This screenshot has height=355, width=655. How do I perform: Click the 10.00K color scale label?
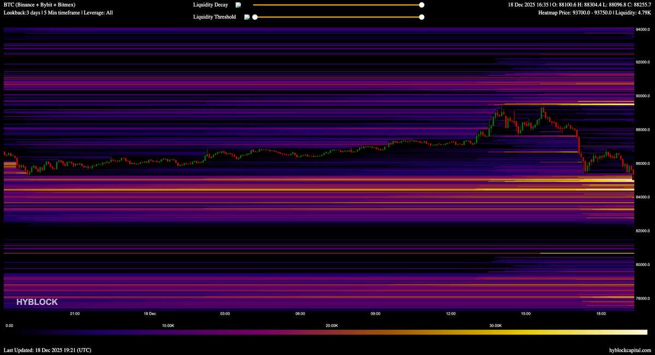point(168,326)
